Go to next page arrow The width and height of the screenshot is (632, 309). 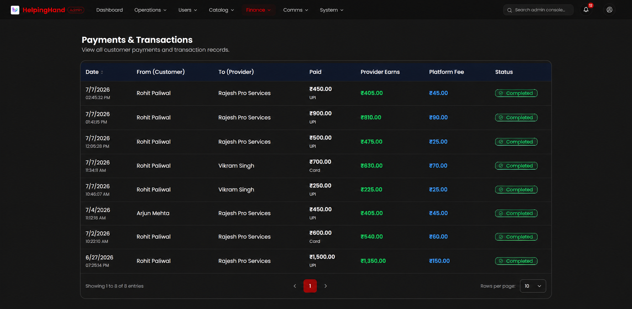pos(326,286)
